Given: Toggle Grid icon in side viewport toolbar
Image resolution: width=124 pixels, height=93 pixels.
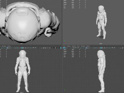Looking at the screenshot, I should (86, 48).
